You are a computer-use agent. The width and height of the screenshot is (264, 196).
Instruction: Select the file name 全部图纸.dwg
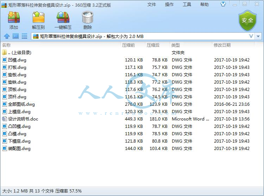click(x=21, y=104)
